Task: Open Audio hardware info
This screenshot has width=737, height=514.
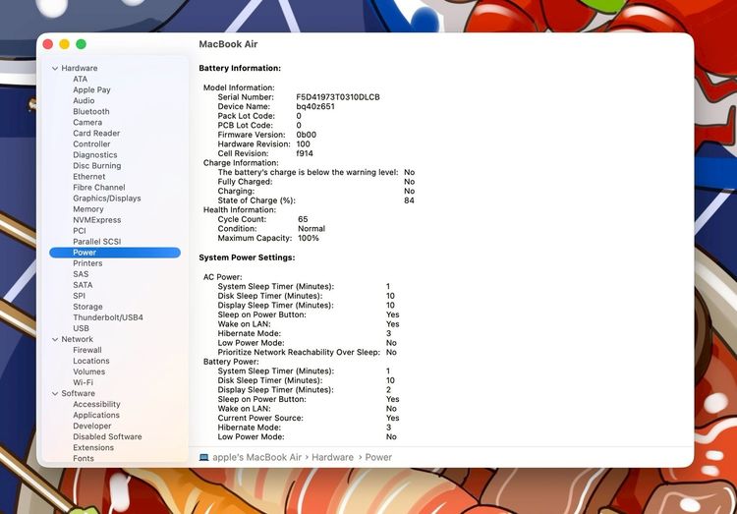Action: point(84,100)
